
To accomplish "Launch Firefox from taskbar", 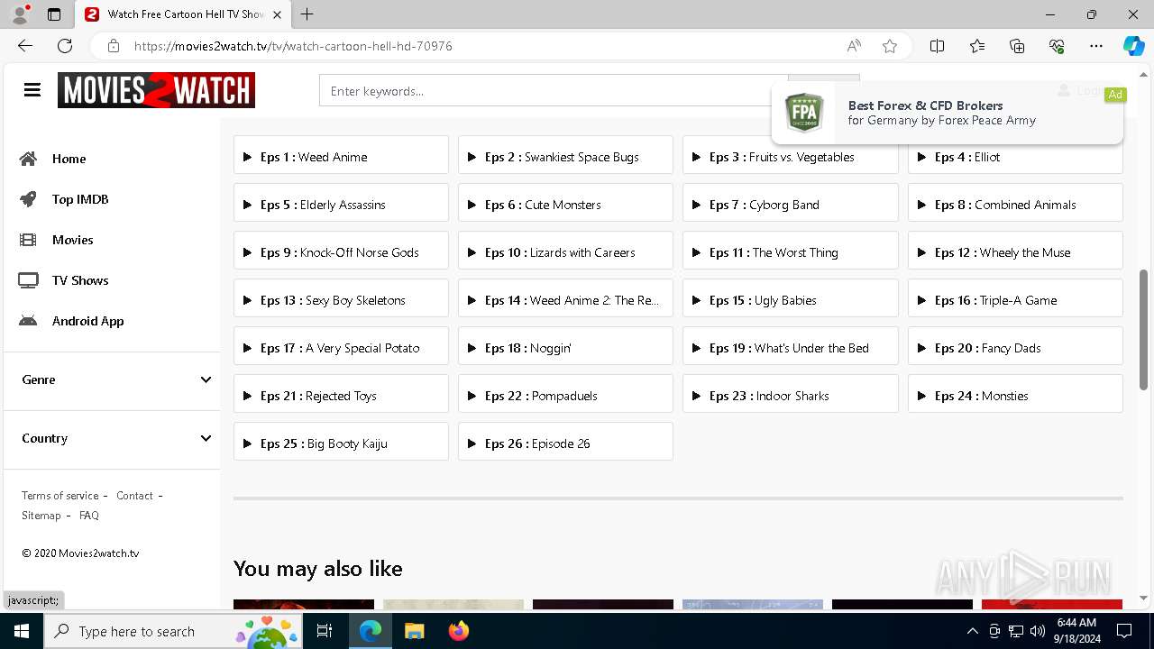I will coord(459,631).
